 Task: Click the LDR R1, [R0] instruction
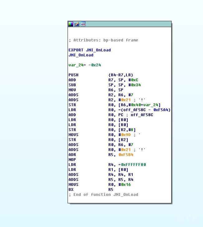pyautogui.click(x=98, y=170)
